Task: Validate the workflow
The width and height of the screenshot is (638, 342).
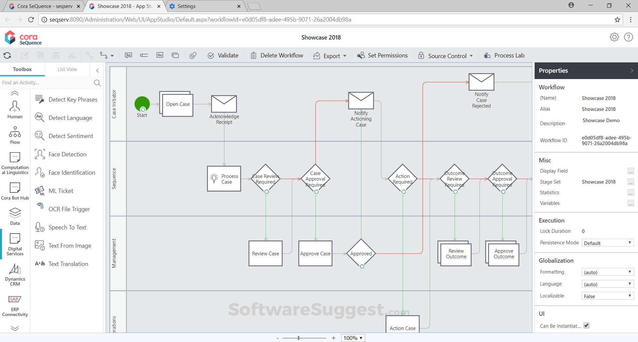Action: [x=223, y=55]
